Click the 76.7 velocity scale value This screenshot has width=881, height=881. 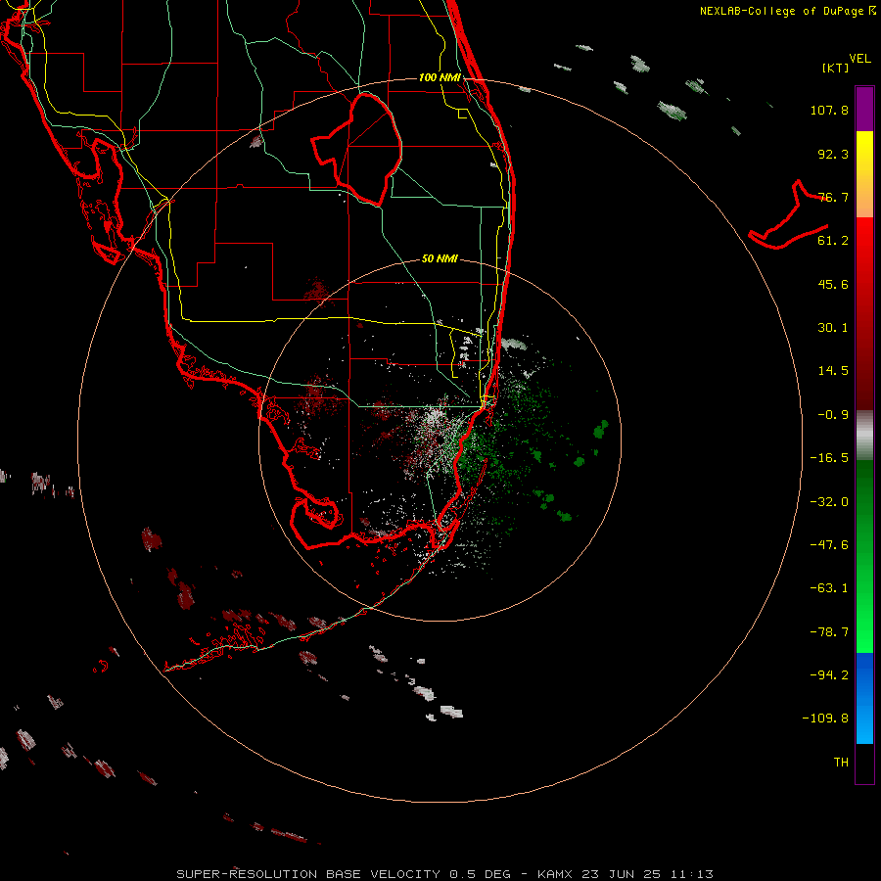tap(833, 197)
